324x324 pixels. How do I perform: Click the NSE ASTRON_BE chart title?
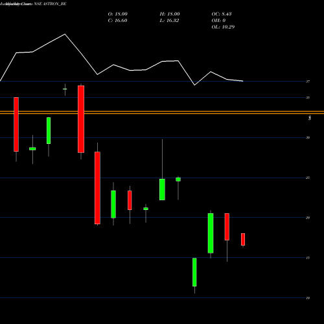coord(33,4)
